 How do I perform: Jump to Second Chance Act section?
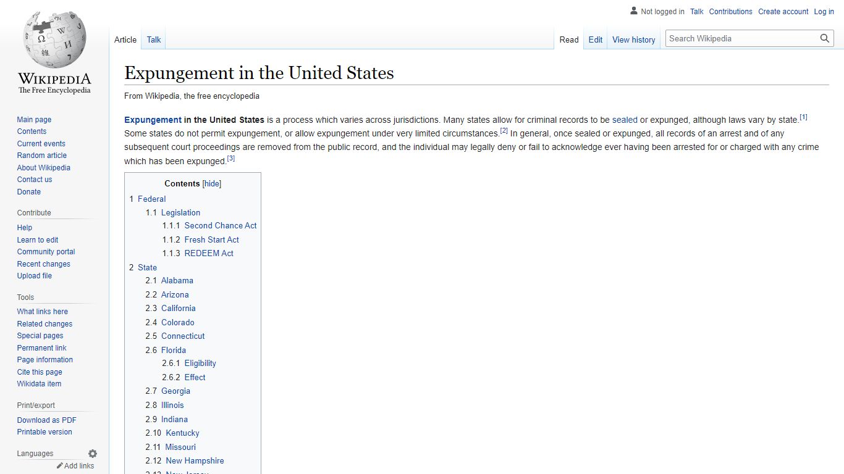pos(209,226)
